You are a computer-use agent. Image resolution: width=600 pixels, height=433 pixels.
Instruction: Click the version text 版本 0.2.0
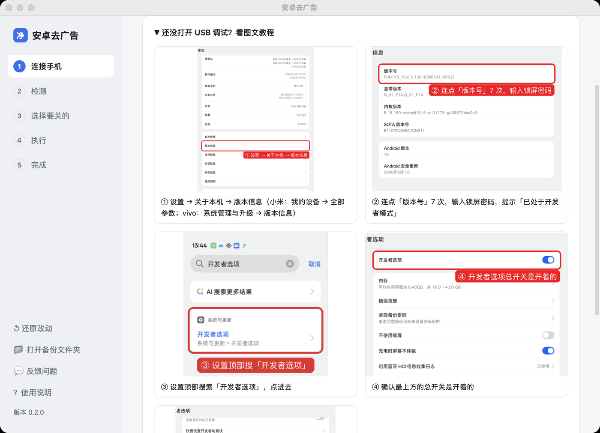click(29, 412)
